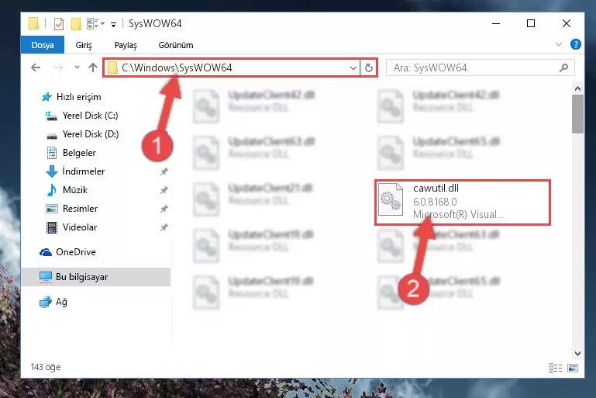Open Yerel Disk (D:) in sidebar
Screen dimensions: 596x398
tap(81, 134)
